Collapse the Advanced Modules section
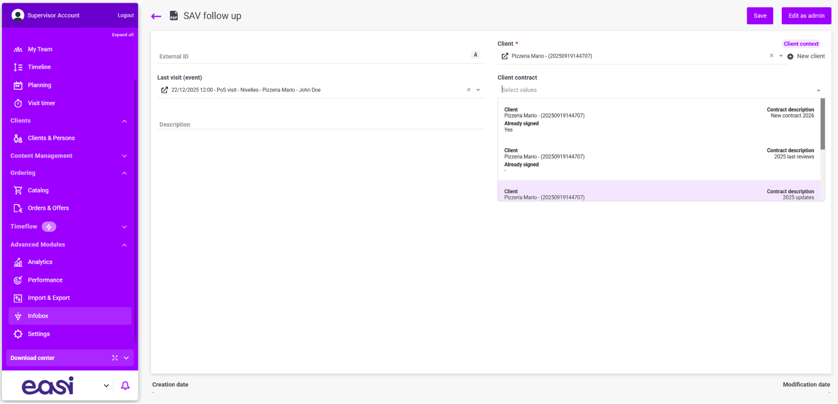The image size is (838, 404). pos(124,245)
